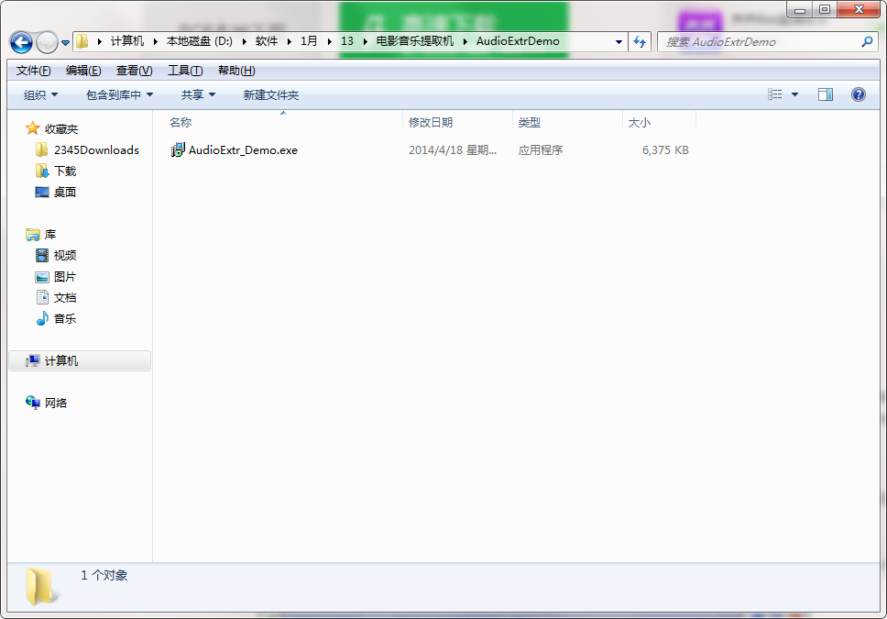Open the 帮助(H) menu
The image size is (887, 619).
pos(236,71)
